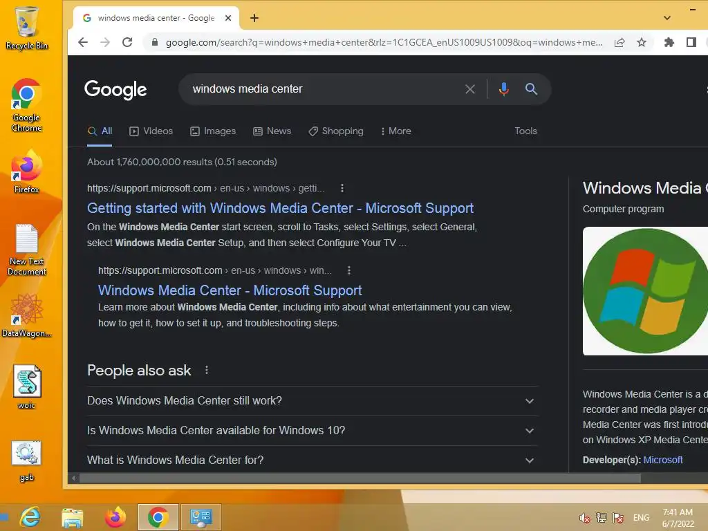Image resolution: width=708 pixels, height=531 pixels.
Task: Bookmark this page with star icon
Action: (x=642, y=42)
